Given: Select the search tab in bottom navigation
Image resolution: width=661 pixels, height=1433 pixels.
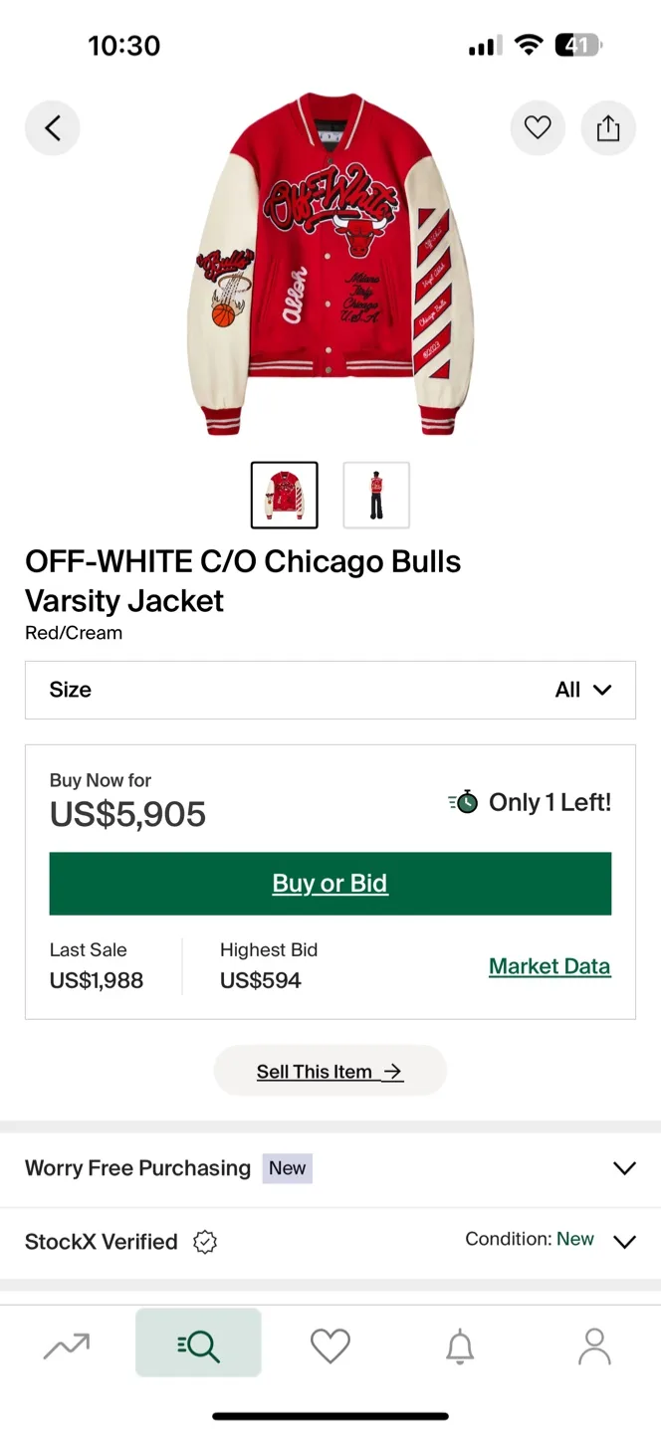Looking at the screenshot, I should [x=198, y=1342].
